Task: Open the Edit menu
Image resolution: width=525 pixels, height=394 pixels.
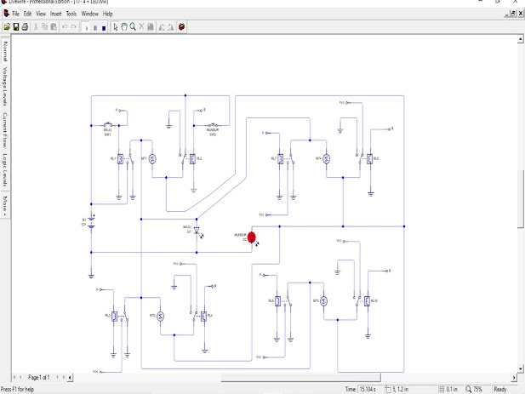Action: pyautogui.click(x=27, y=14)
